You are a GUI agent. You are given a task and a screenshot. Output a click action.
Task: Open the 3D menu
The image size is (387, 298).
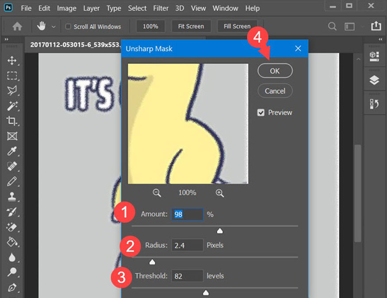180,8
